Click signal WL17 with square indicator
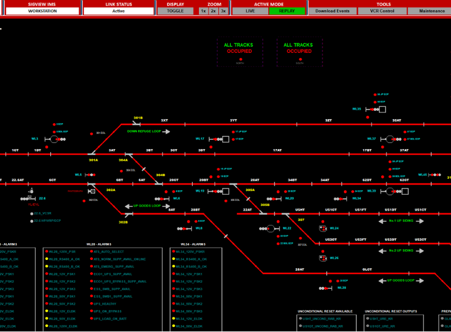The width and height of the screenshot is (451, 332). tap(219, 140)
